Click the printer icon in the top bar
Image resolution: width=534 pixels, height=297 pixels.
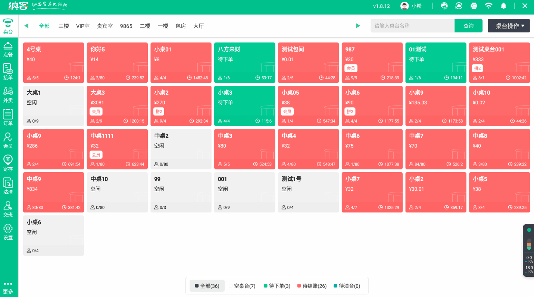(x=474, y=6)
